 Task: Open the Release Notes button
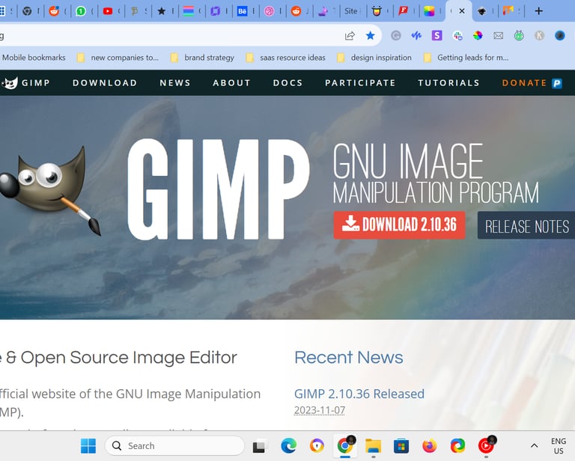(x=526, y=226)
